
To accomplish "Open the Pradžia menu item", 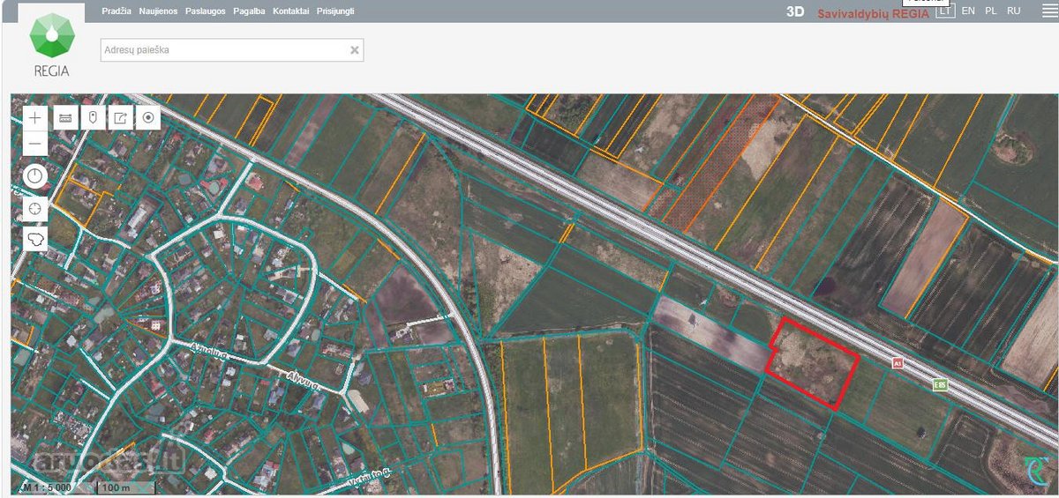I will tap(116, 11).
